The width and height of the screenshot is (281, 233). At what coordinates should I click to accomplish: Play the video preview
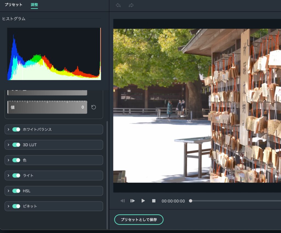coord(143,201)
